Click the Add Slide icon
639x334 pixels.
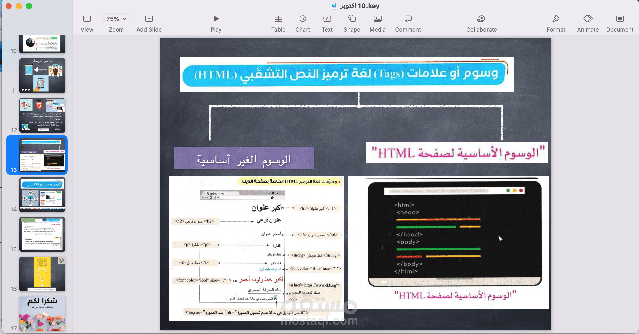point(149,19)
